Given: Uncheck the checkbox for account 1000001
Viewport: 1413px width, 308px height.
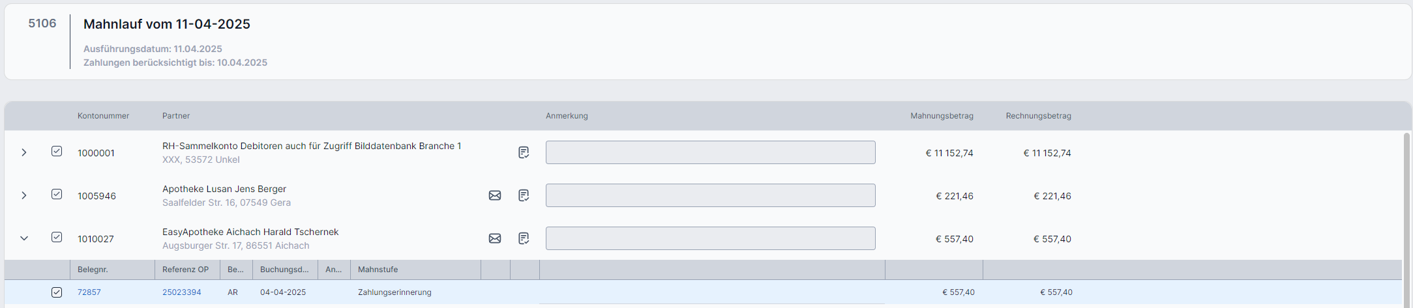Looking at the screenshot, I should click(57, 151).
